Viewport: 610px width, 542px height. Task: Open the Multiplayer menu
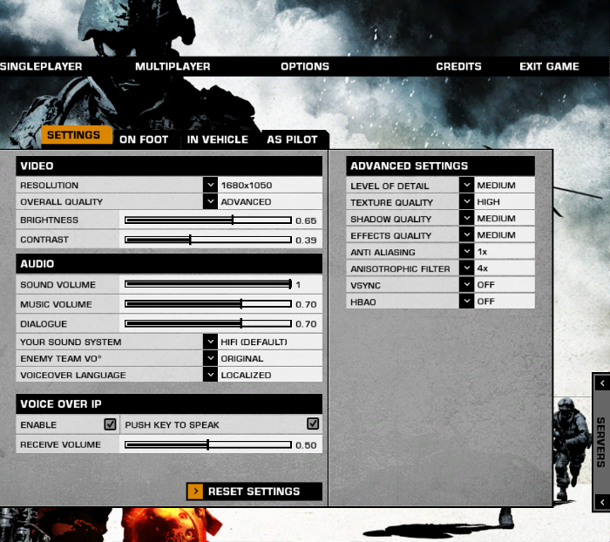[x=173, y=66]
